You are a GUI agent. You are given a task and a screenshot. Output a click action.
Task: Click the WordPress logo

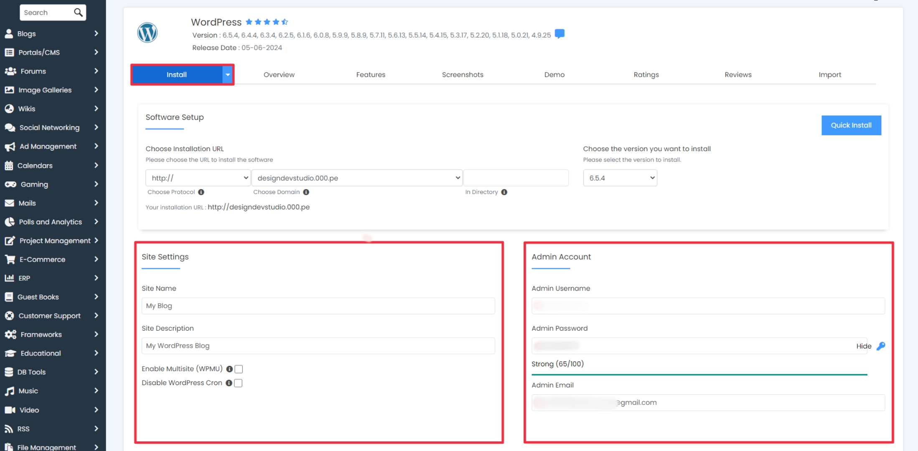click(147, 33)
